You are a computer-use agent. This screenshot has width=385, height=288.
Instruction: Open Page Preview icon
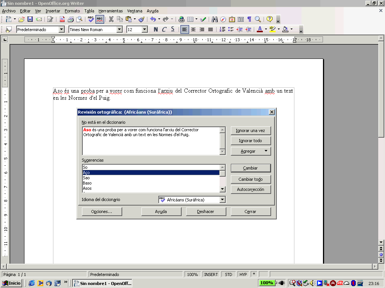(x=79, y=19)
